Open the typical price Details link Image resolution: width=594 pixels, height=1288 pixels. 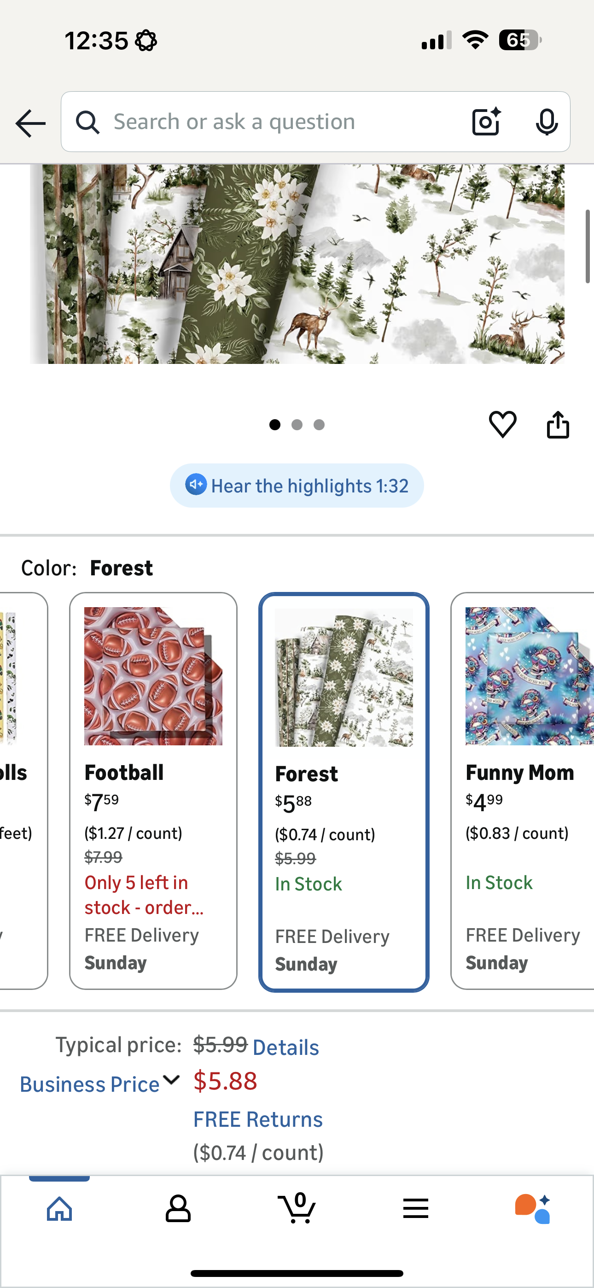(285, 1047)
